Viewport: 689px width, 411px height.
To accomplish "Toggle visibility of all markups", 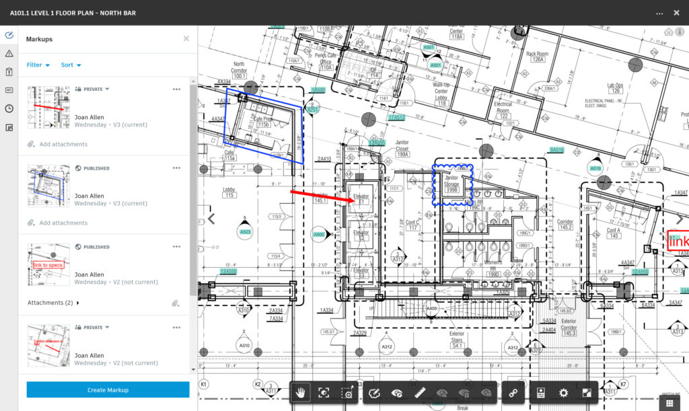I will tap(396, 393).
